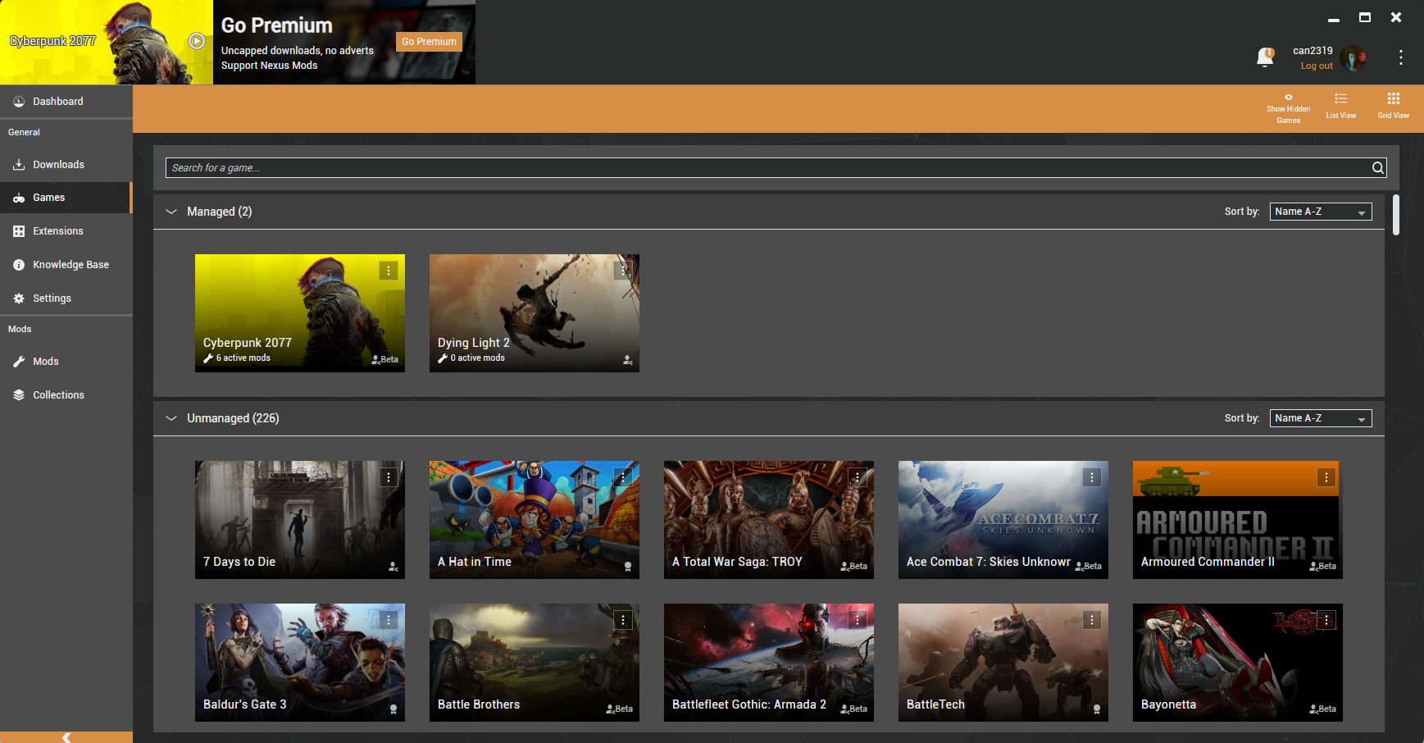Switch to List View

[x=1341, y=107]
